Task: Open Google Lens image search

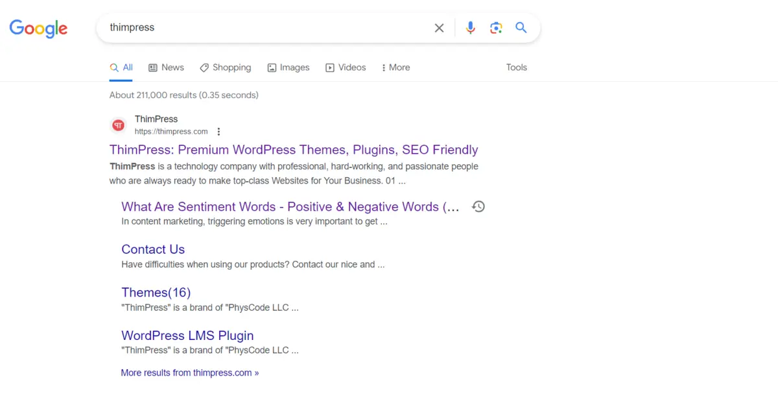Action: click(496, 28)
